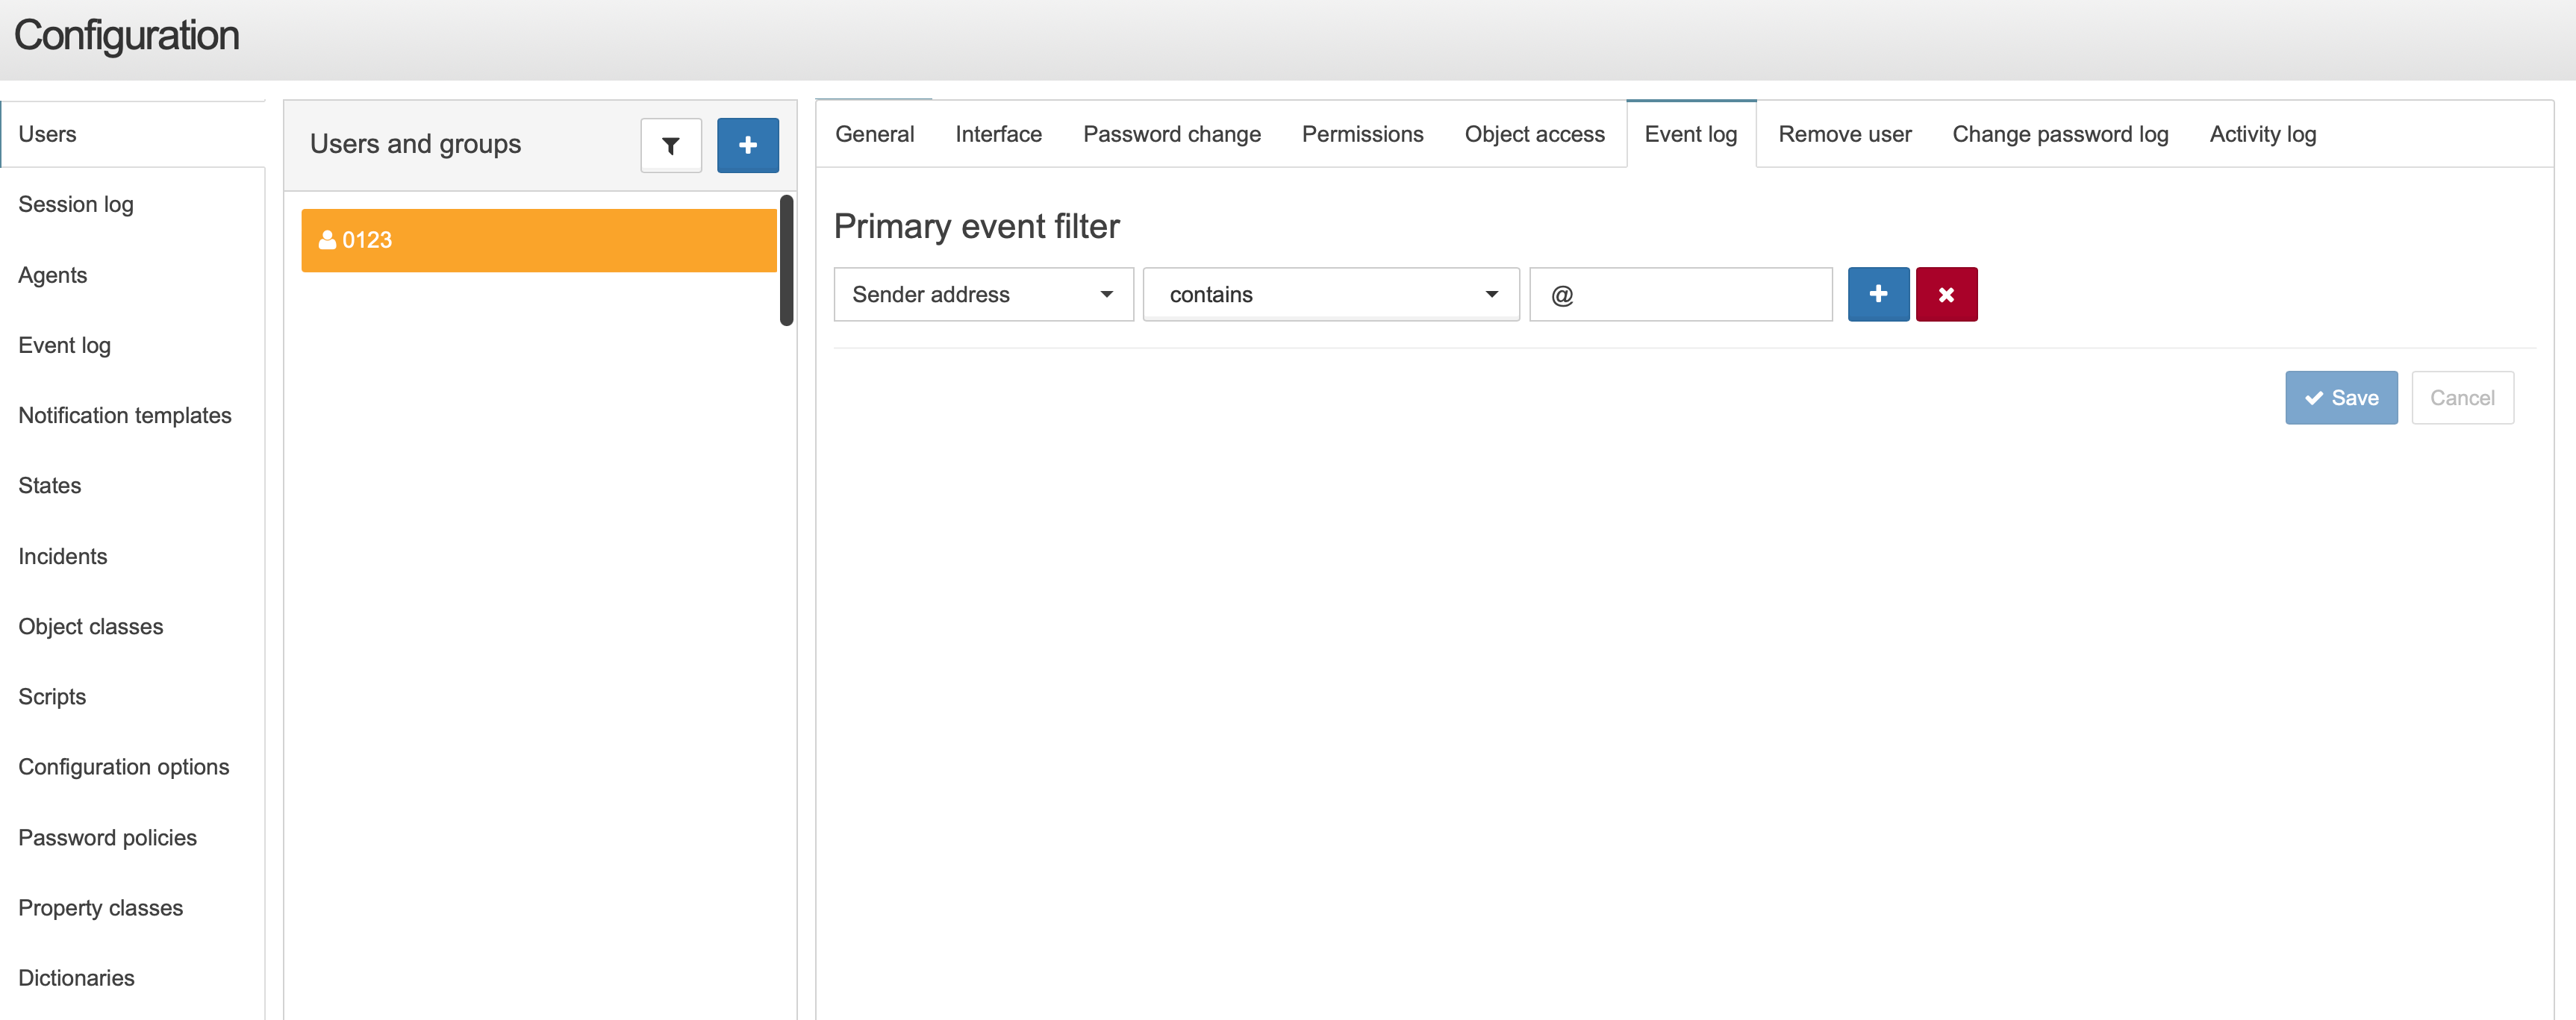Open the contains operator dropdown

tap(1331, 294)
